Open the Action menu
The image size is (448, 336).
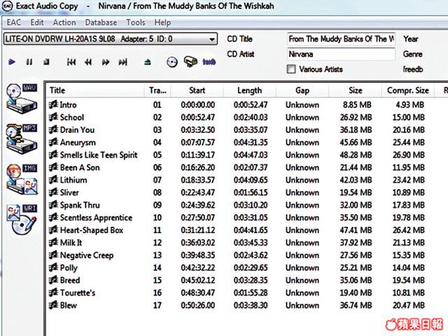pos(64,22)
